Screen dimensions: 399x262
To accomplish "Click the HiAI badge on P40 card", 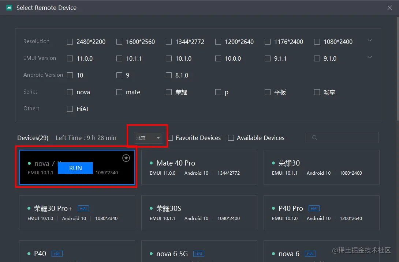I will coord(57,254).
